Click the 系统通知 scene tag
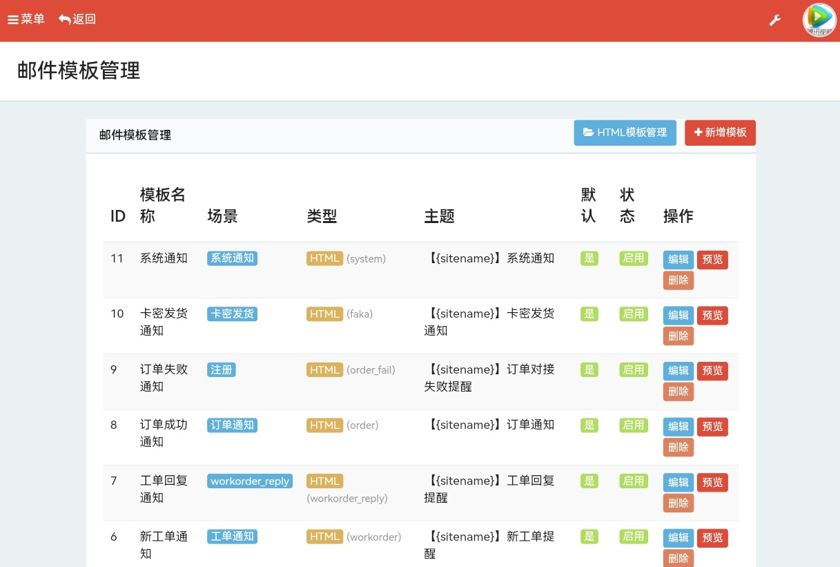The width and height of the screenshot is (840, 567). point(232,258)
